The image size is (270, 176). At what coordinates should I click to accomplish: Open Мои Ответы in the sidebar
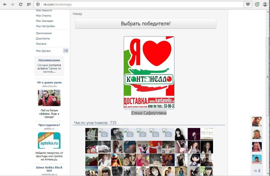43,16
